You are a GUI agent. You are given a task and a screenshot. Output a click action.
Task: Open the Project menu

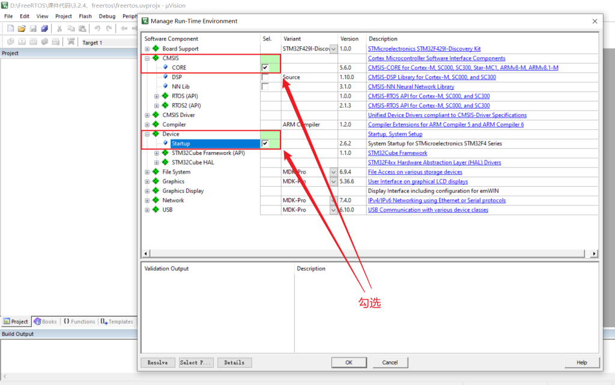63,16
